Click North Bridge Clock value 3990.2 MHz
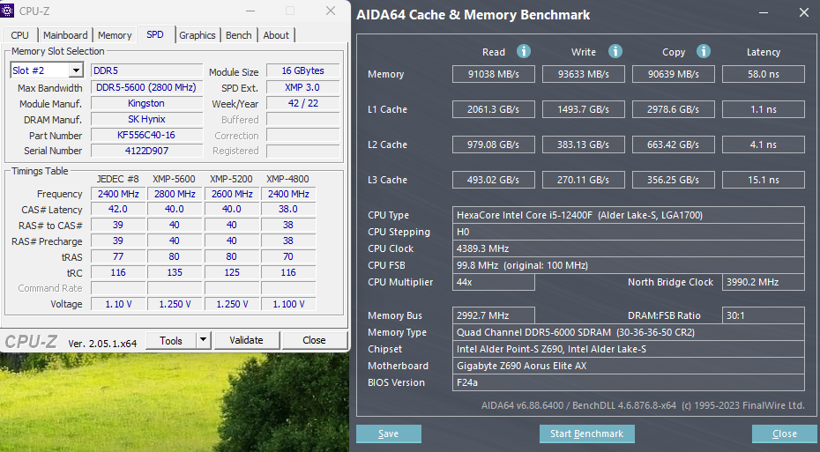The image size is (820, 452). (764, 282)
